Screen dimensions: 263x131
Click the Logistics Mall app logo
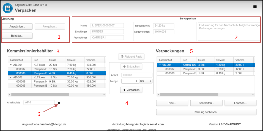point(8,8)
